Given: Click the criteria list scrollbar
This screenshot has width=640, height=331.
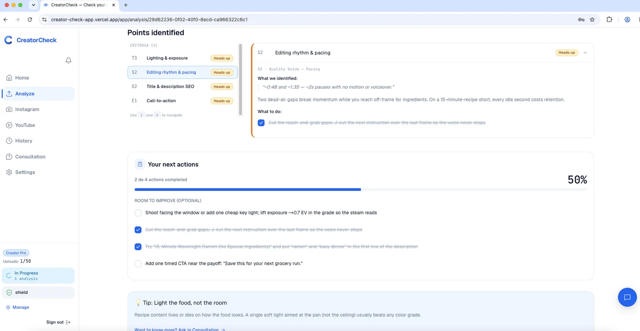Looking at the screenshot, I should [241, 80].
